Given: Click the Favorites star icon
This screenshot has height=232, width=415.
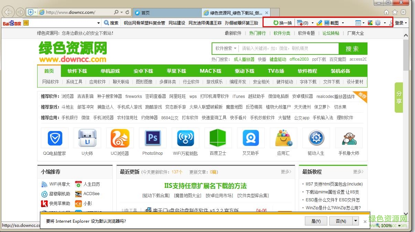Looking at the screenshot, I should coord(395,12).
